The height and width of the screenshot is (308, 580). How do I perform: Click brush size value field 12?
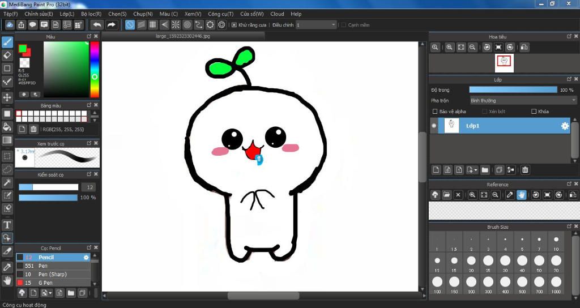[89, 187]
